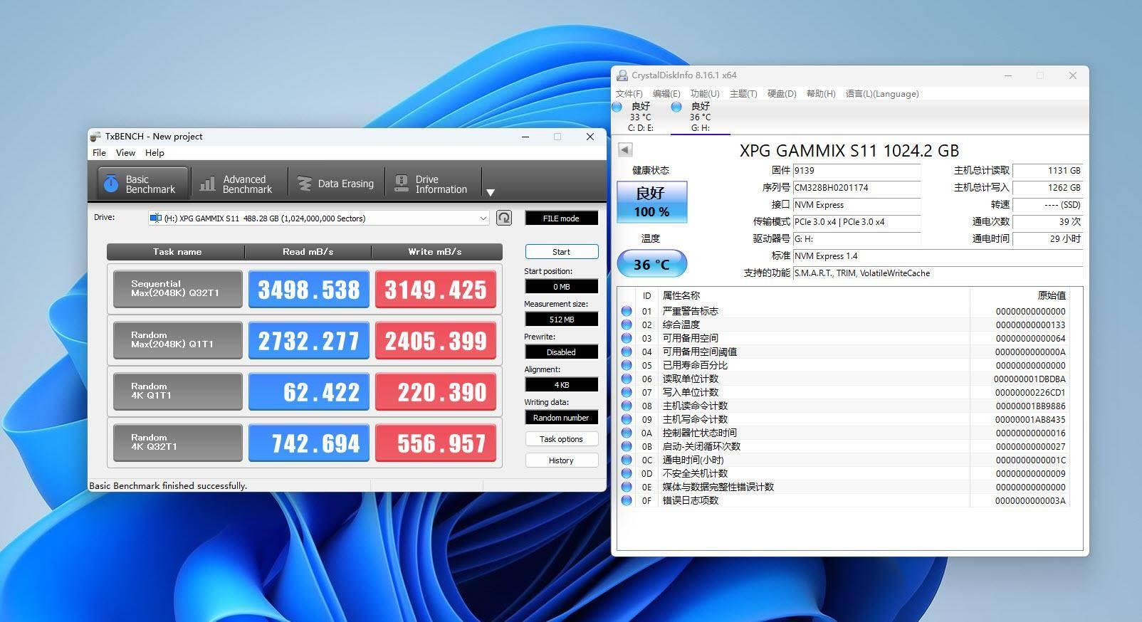Click the 良好 100 % health status box
This screenshot has width=1142, height=622.
click(651, 201)
